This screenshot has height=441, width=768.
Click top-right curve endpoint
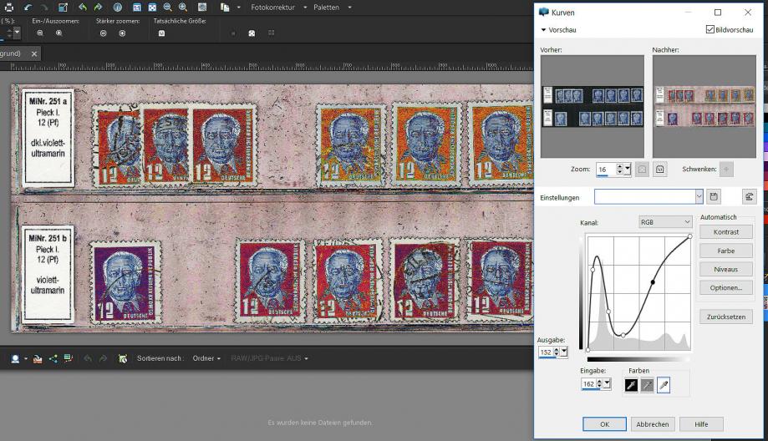click(x=689, y=236)
